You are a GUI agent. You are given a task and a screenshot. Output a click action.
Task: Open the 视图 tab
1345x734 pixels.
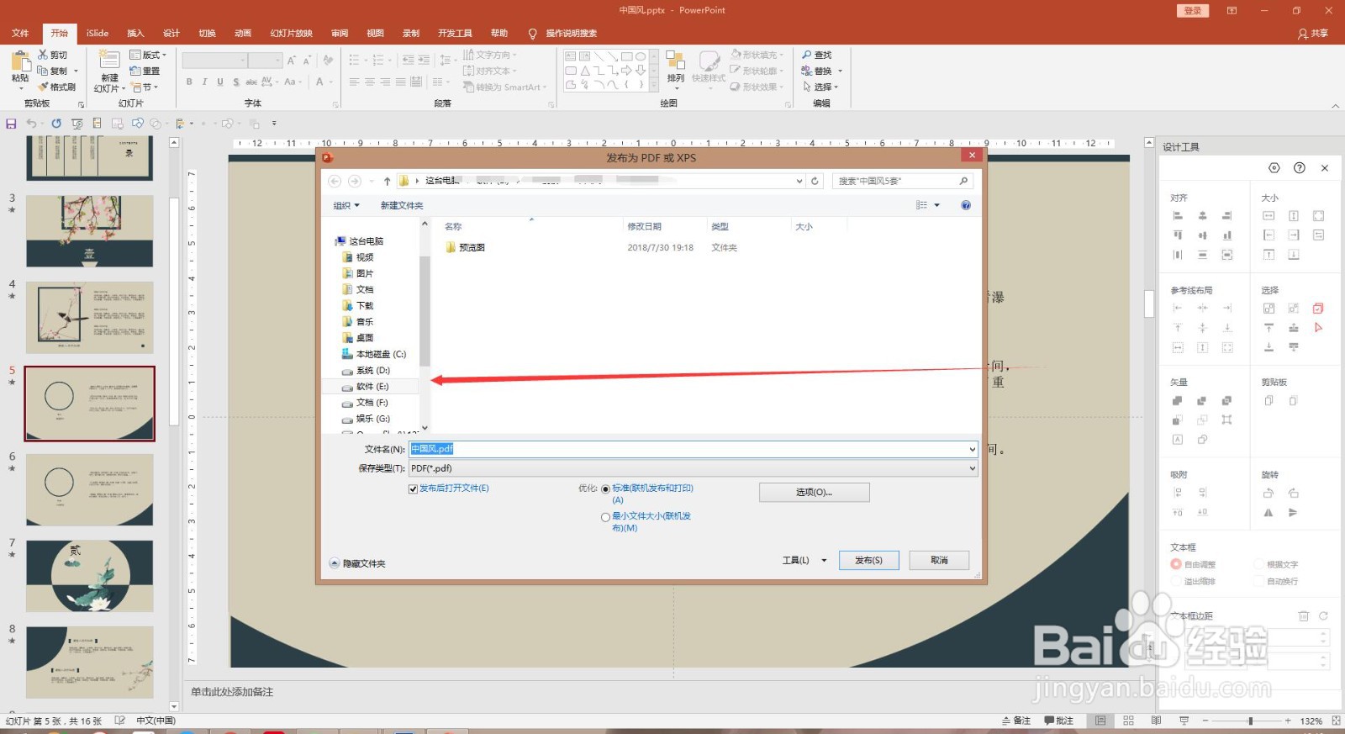click(x=375, y=33)
